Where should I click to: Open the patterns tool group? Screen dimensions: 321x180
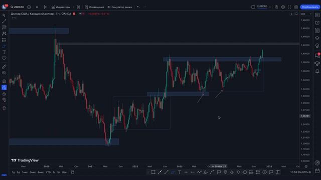(4, 33)
